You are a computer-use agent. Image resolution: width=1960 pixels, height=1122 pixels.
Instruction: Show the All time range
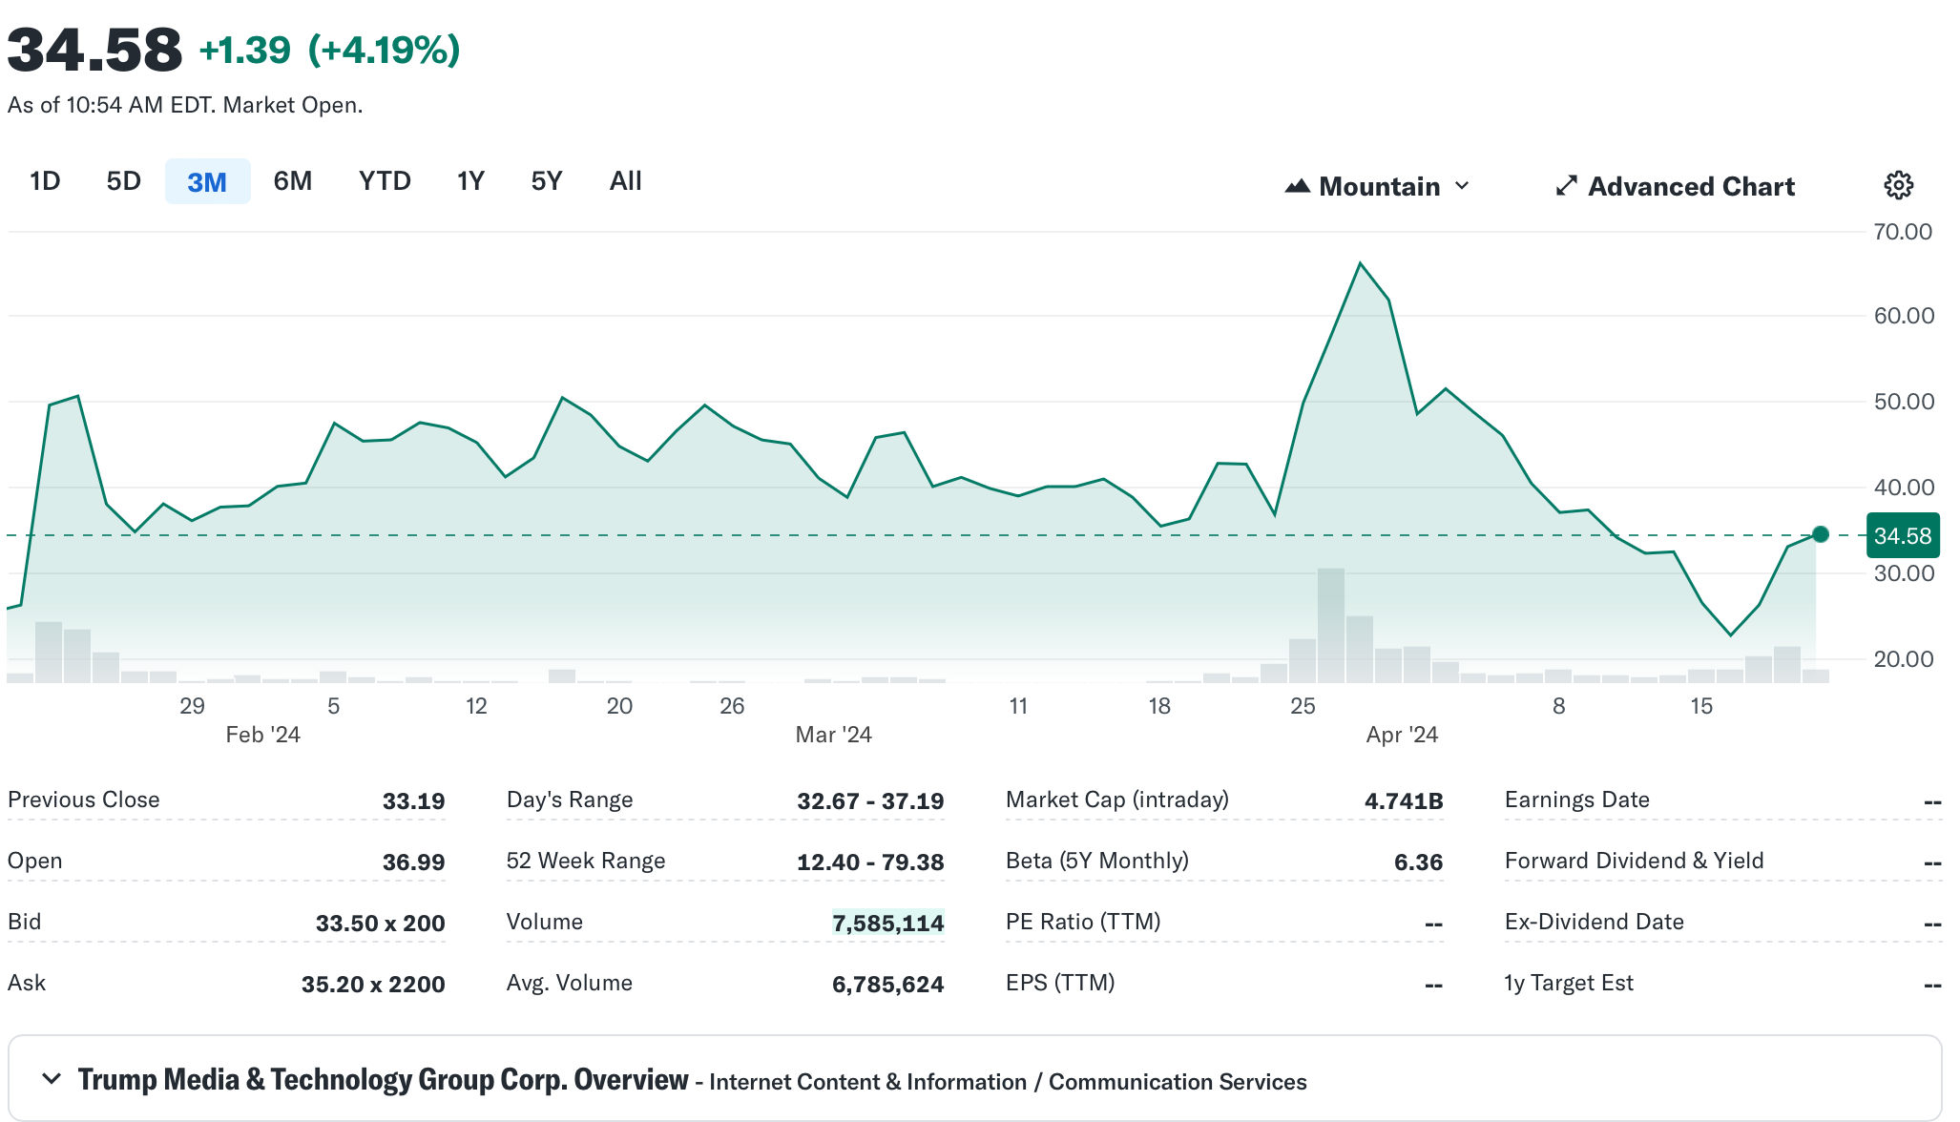pos(626,181)
